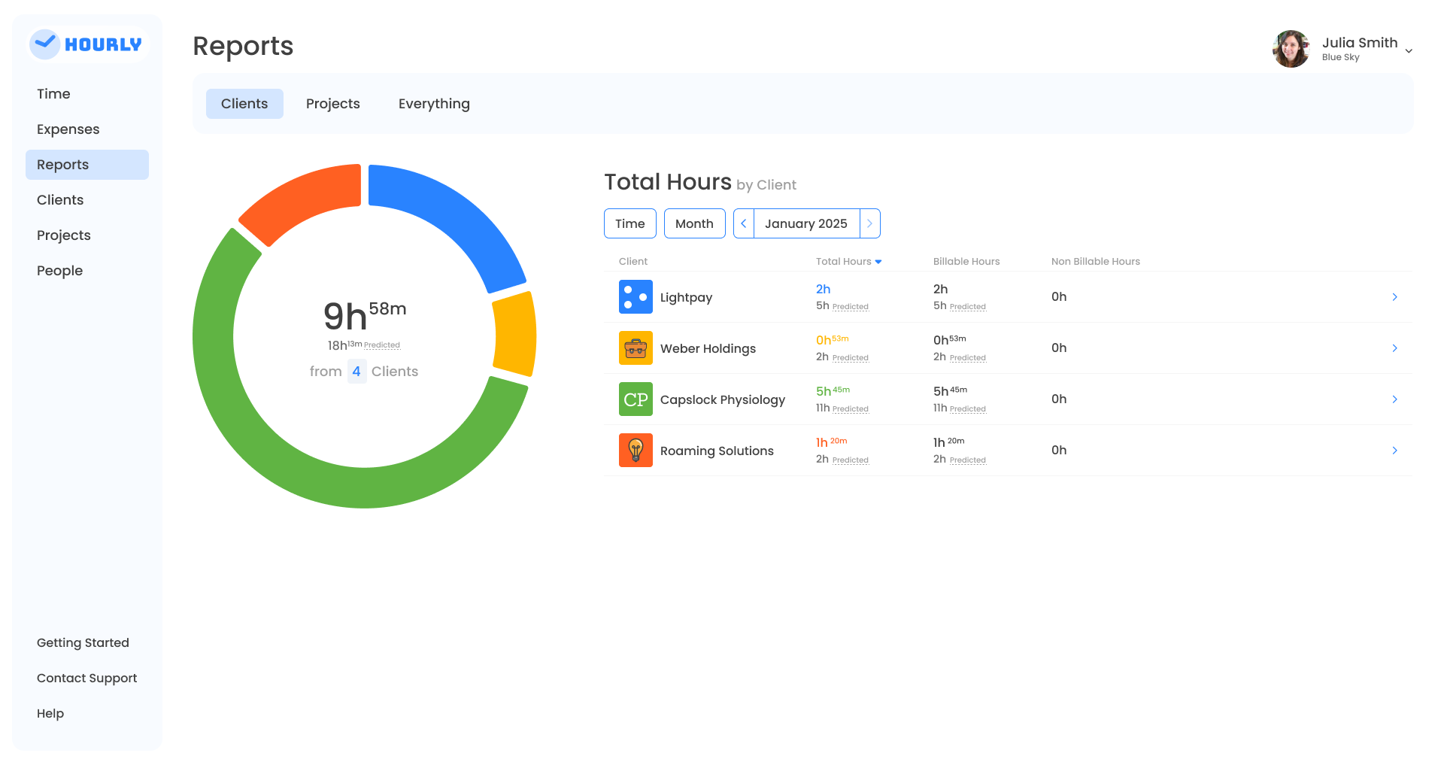The height and width of the screenshot is (765, 1444).
Task: Open the Julia Smith account dropdown
Action: point(1408,51)
